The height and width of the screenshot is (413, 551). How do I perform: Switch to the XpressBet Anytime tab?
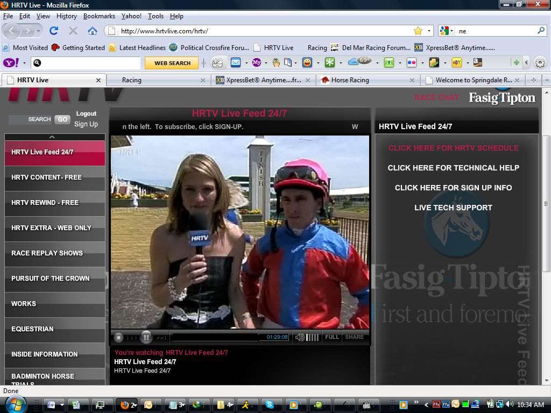coord(263,80)
